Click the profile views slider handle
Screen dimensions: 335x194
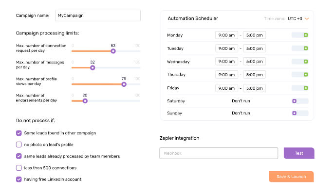coord(124,84)
